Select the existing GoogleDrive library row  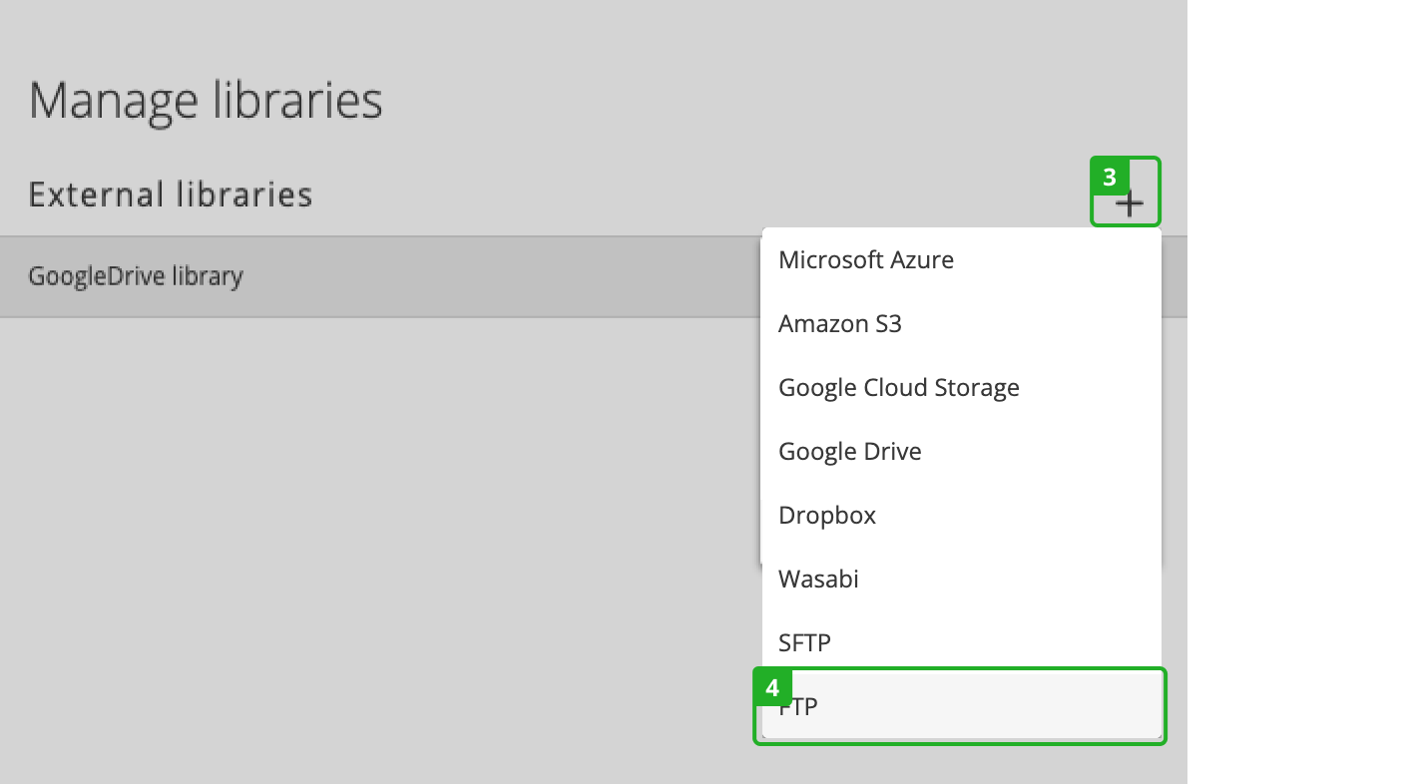[137, 276]
